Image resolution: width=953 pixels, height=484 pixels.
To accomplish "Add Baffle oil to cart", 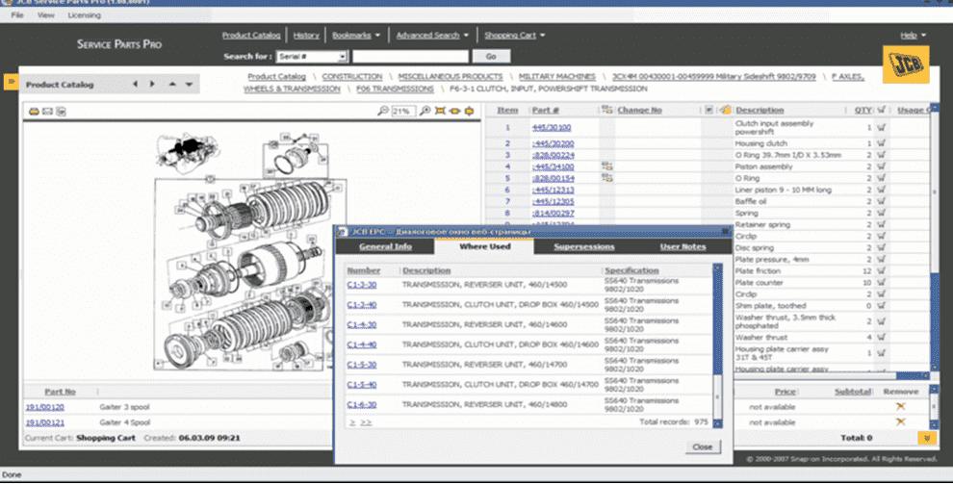I will click(x=881, y=202).
